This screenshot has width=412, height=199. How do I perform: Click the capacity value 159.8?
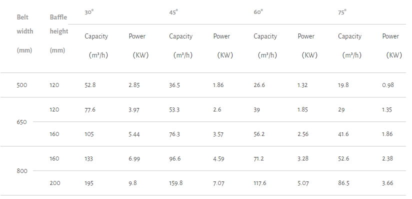coord(176,183)
